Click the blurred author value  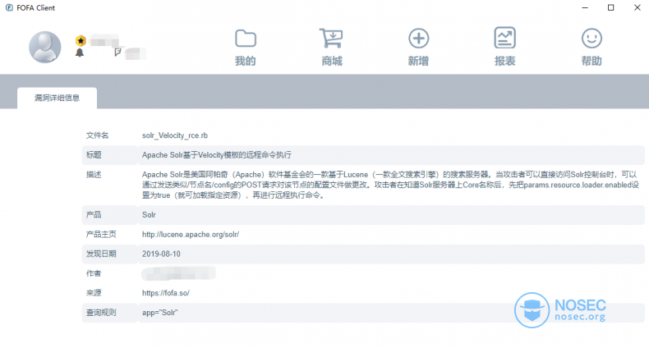tap(178, 273)
